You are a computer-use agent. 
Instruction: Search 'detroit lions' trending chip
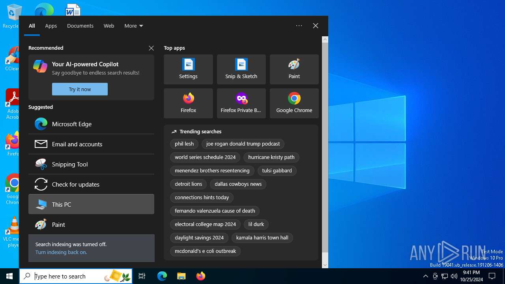(189, 184)
